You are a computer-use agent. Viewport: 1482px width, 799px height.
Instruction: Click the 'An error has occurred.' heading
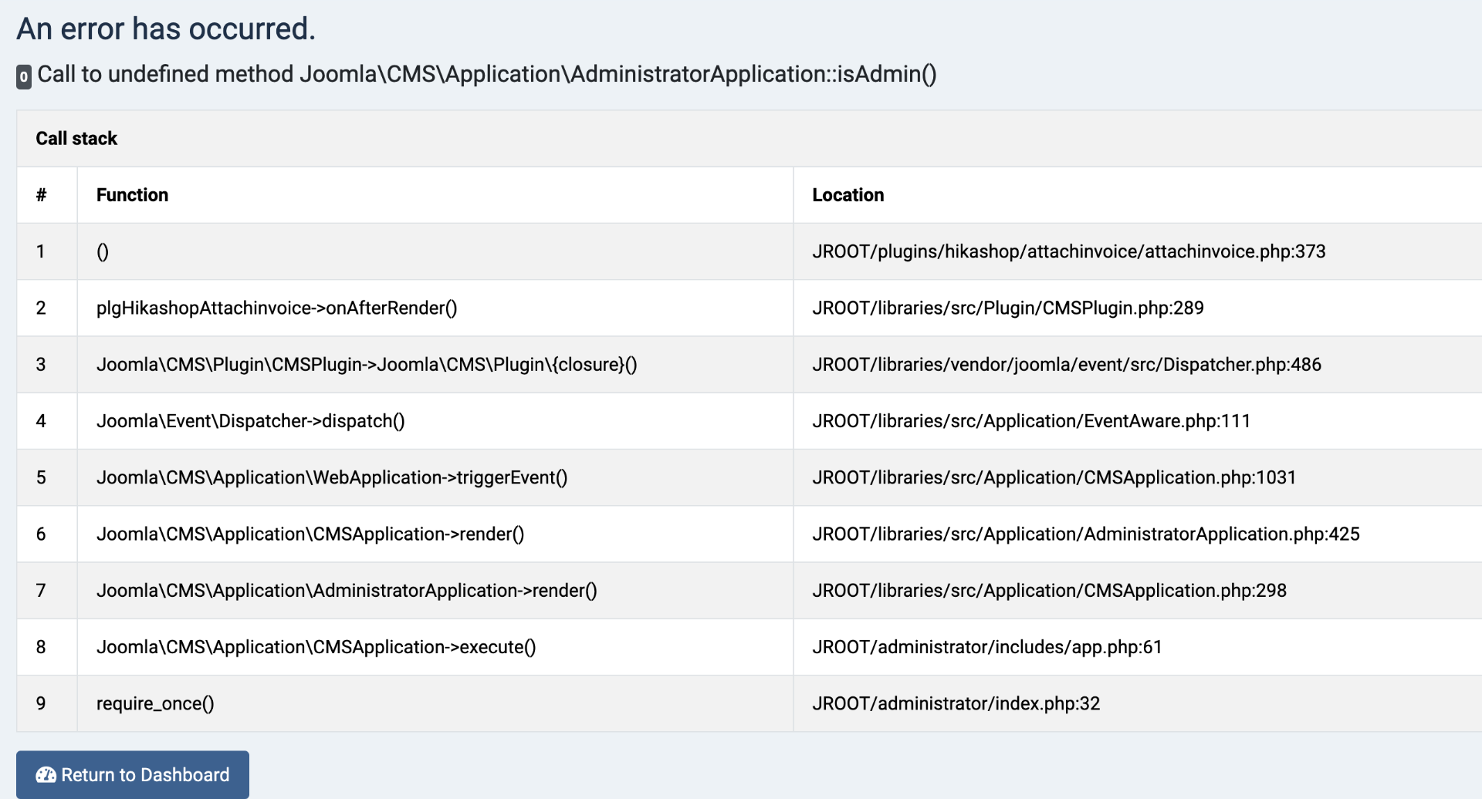pos(166,29)
